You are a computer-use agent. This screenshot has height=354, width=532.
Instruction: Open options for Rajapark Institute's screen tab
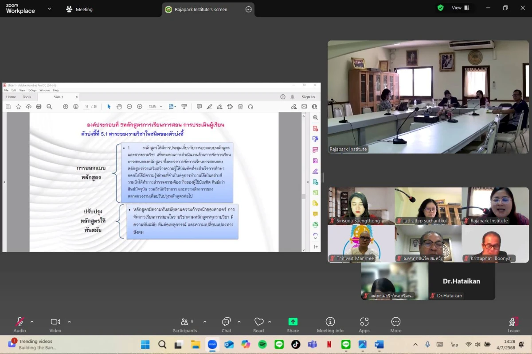248,9
